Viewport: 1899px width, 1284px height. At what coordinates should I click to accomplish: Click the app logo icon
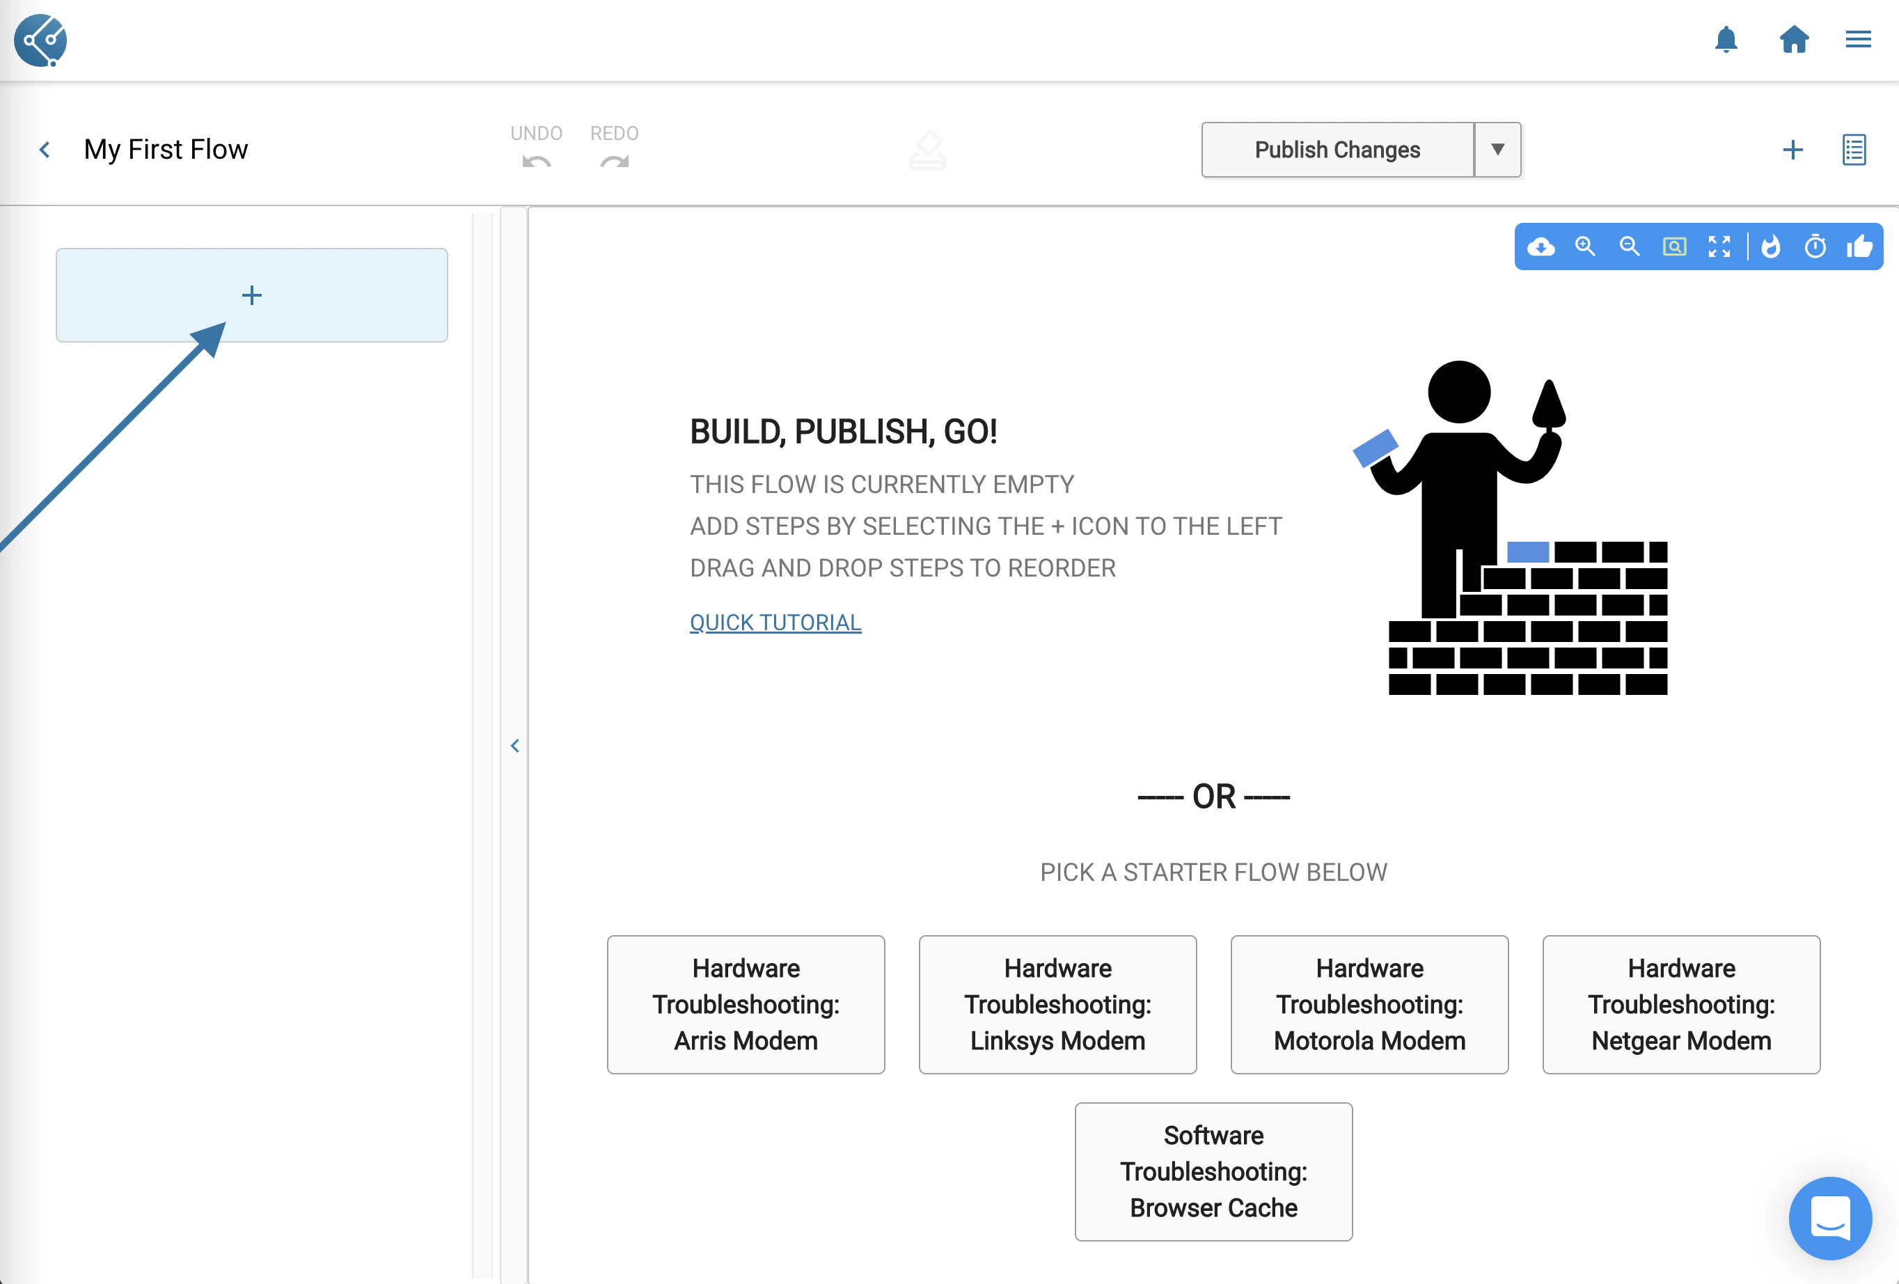40,40
